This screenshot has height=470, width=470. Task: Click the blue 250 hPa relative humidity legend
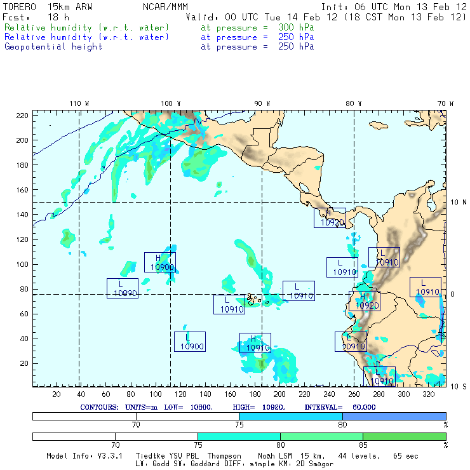pyautogui.click(x=87, y=37)
